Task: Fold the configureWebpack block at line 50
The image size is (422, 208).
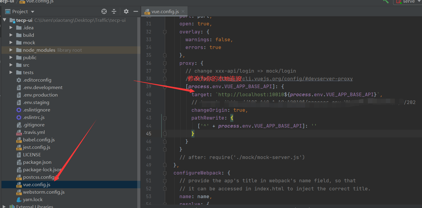Action: (x=164, y=173)
